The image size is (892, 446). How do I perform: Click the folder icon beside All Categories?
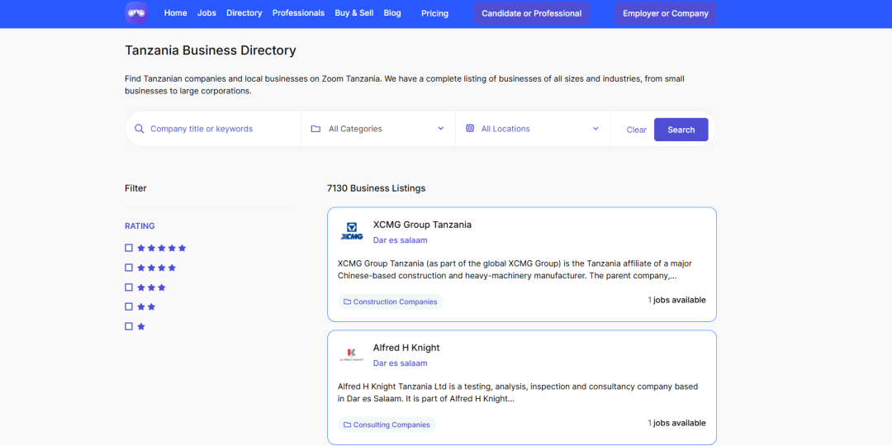pos(316,129)
